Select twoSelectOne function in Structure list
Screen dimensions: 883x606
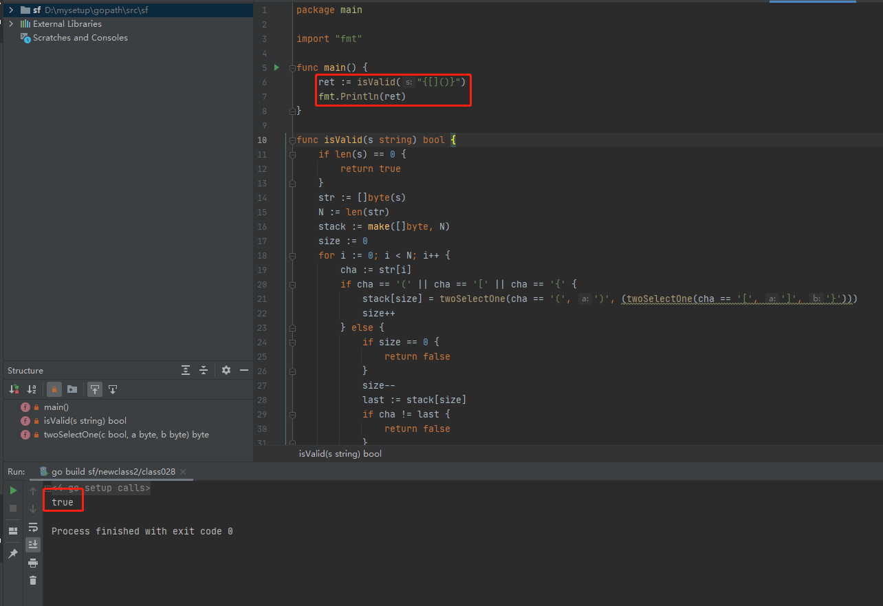(x=126, y=435)
